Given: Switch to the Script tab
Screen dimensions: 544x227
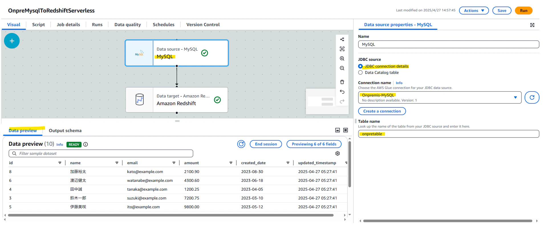Looking at the screenshot, I should pyautogui.click(x=38, y=25).
